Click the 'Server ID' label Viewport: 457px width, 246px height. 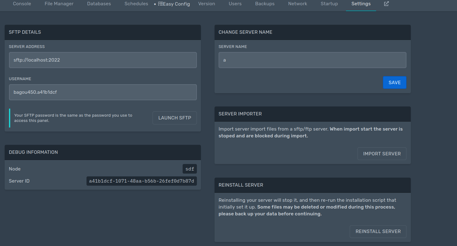tap(19, 181)
